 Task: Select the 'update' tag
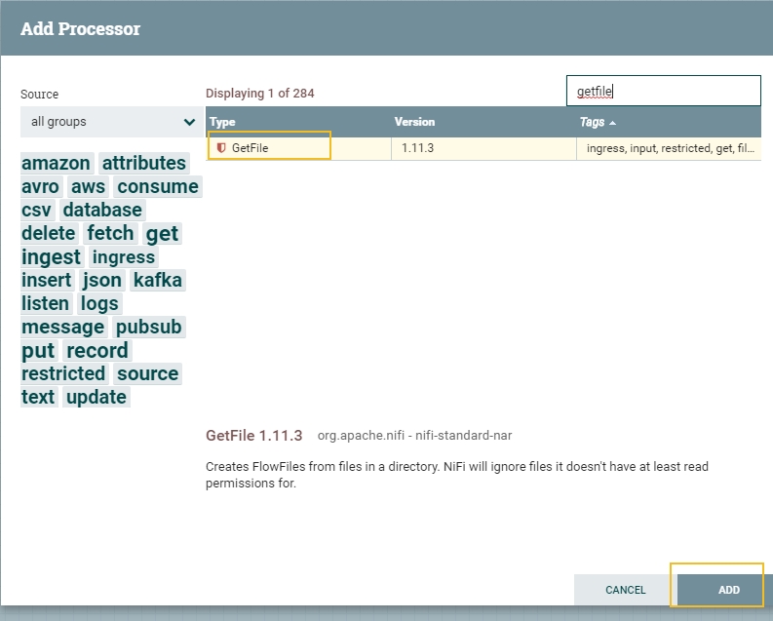pyautogui.click(x=97, y=397)
